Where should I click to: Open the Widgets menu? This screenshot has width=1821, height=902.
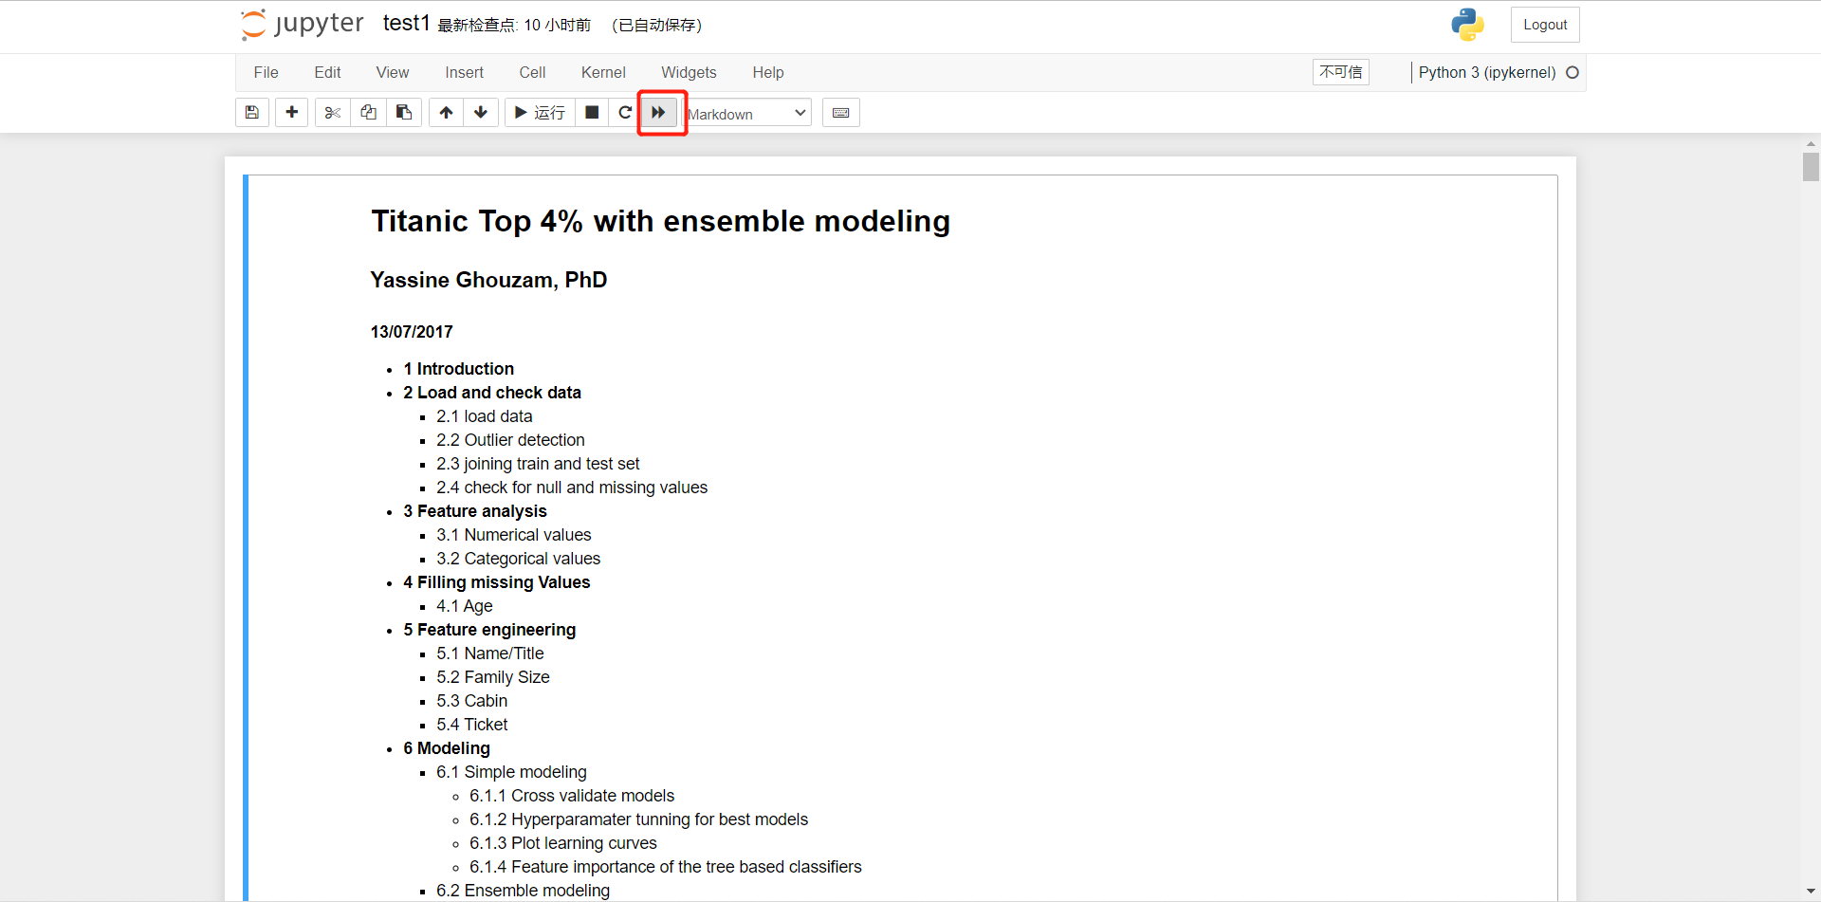pos(690,73)
